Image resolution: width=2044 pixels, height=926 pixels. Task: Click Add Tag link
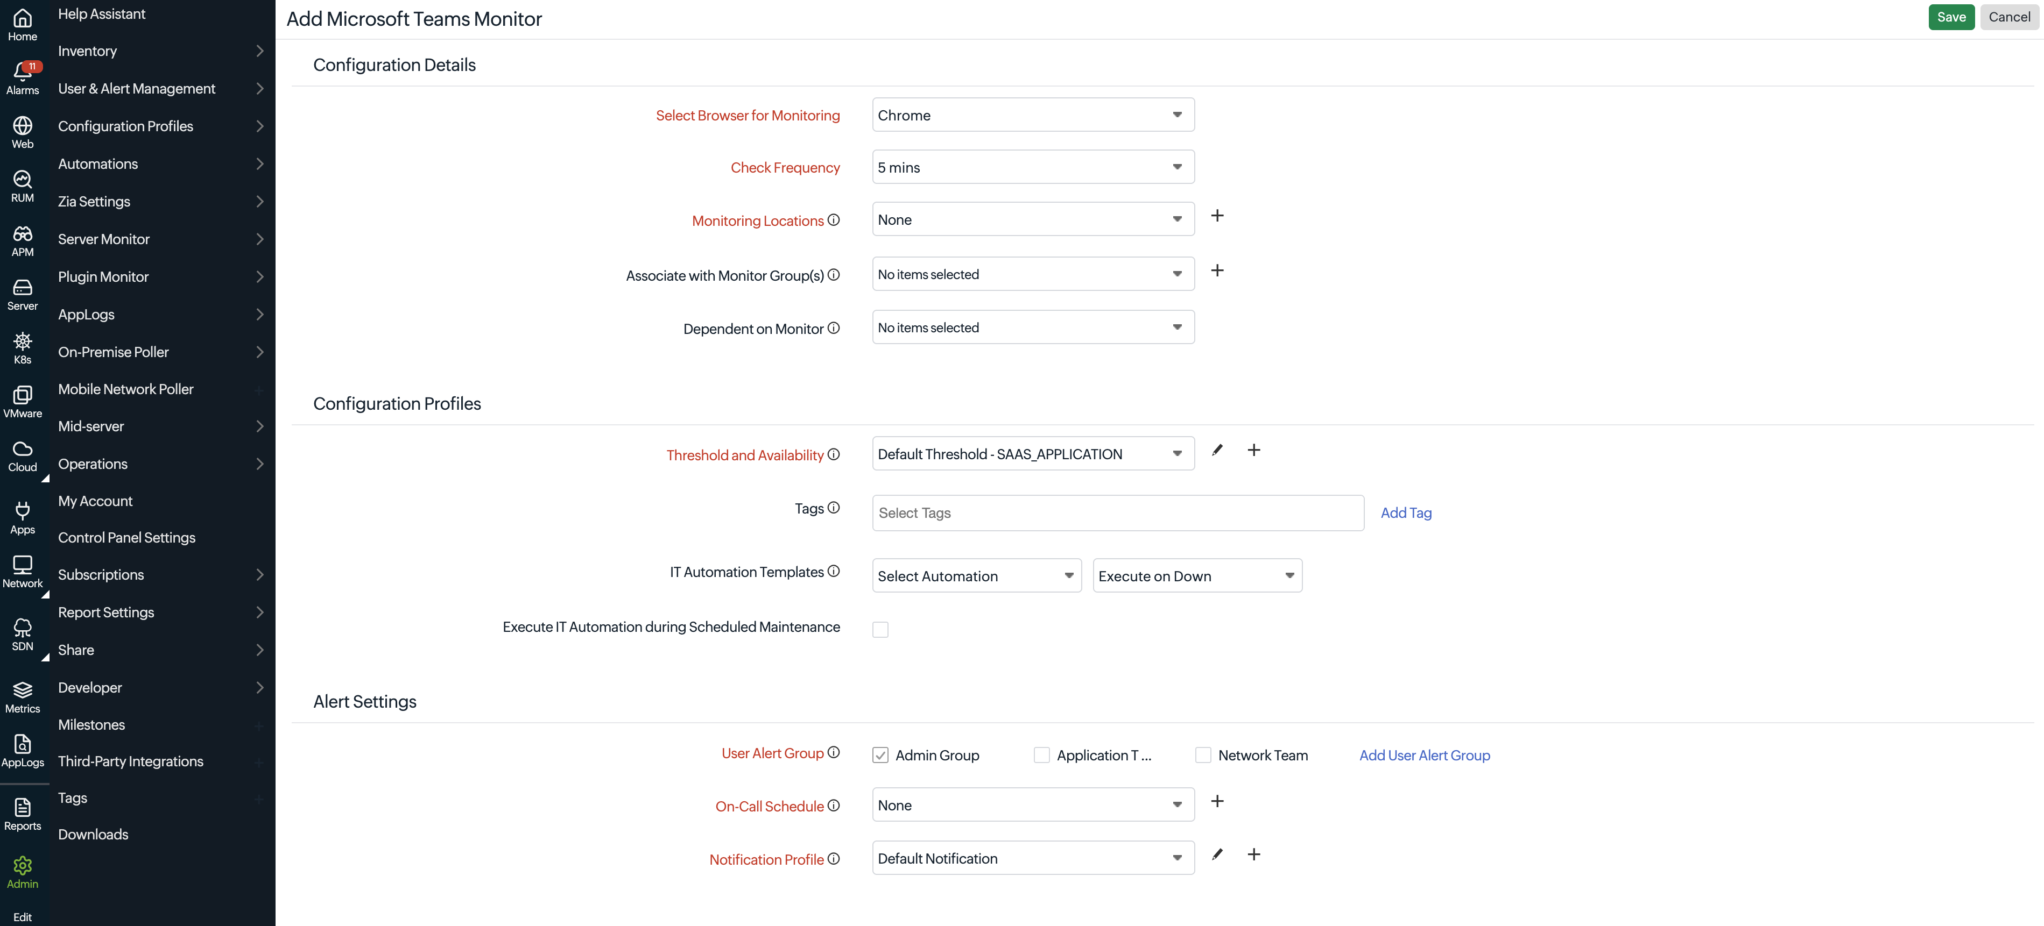point(1406,513)
